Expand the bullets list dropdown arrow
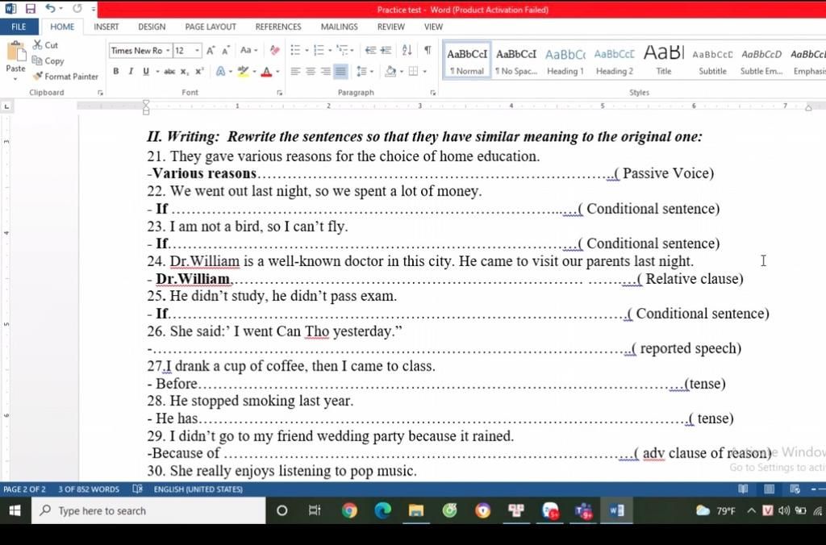 coord(307,51)
